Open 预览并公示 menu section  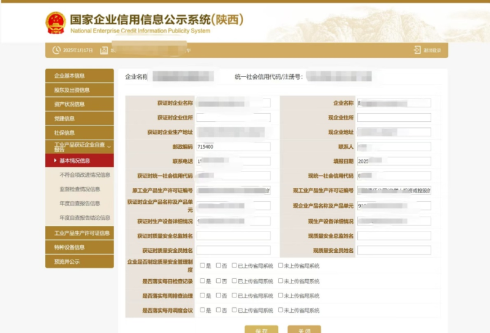tap(80, 261)
